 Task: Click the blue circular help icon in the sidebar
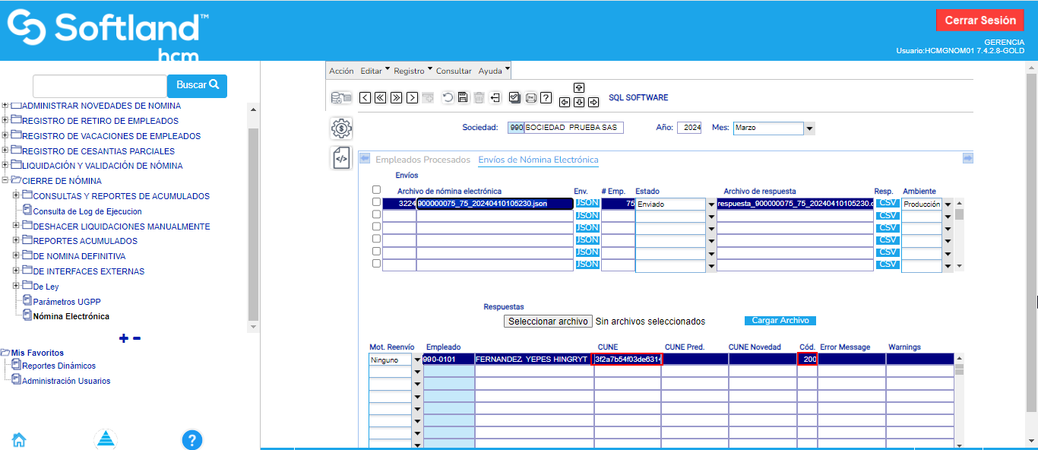(192, 439)
